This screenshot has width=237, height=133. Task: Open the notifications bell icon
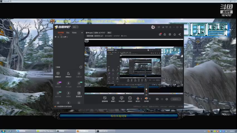click(x=174, y=34)
